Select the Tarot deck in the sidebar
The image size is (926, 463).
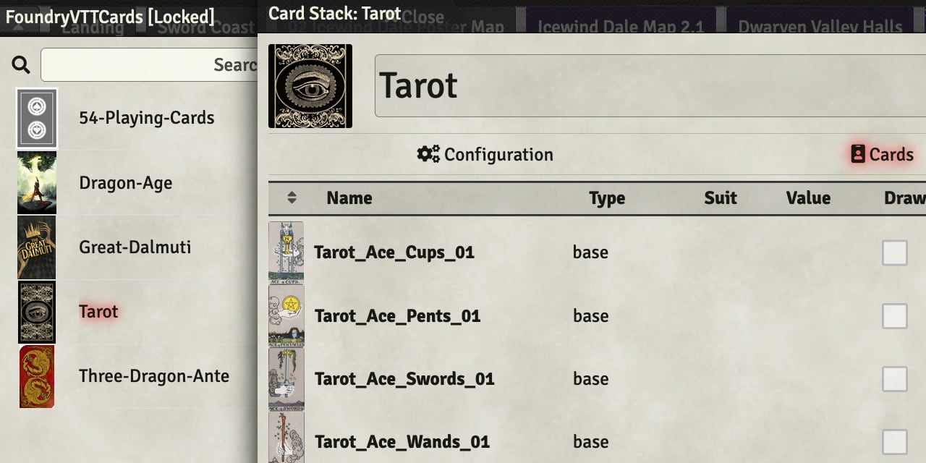(x=98, y=312)
